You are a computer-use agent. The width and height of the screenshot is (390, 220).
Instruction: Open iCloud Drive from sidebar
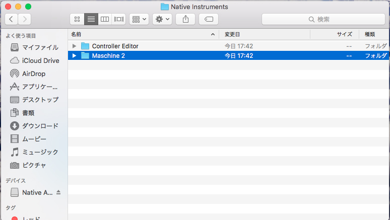tap(40, 60)
